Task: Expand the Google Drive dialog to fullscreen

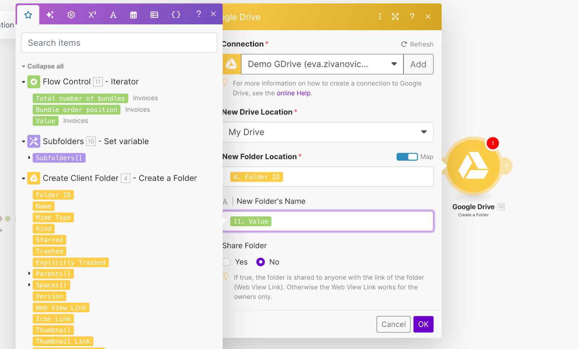Action: click(395, 17)
